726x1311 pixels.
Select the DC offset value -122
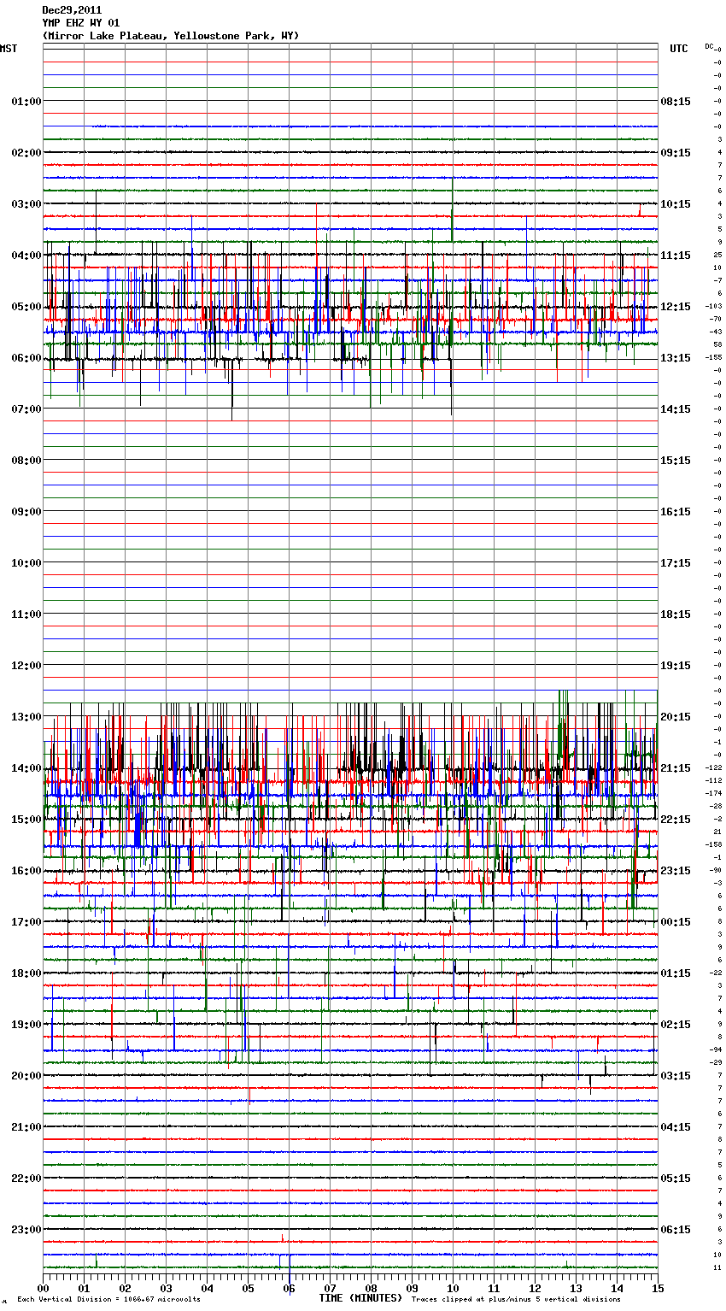(x=714, y=768)
